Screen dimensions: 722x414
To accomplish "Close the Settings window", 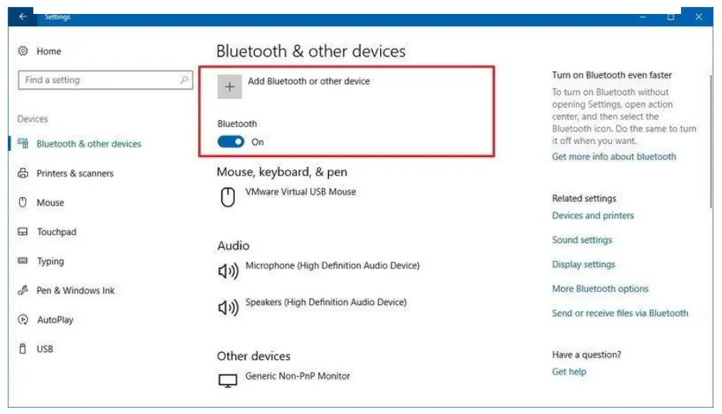I will [699, 16].
